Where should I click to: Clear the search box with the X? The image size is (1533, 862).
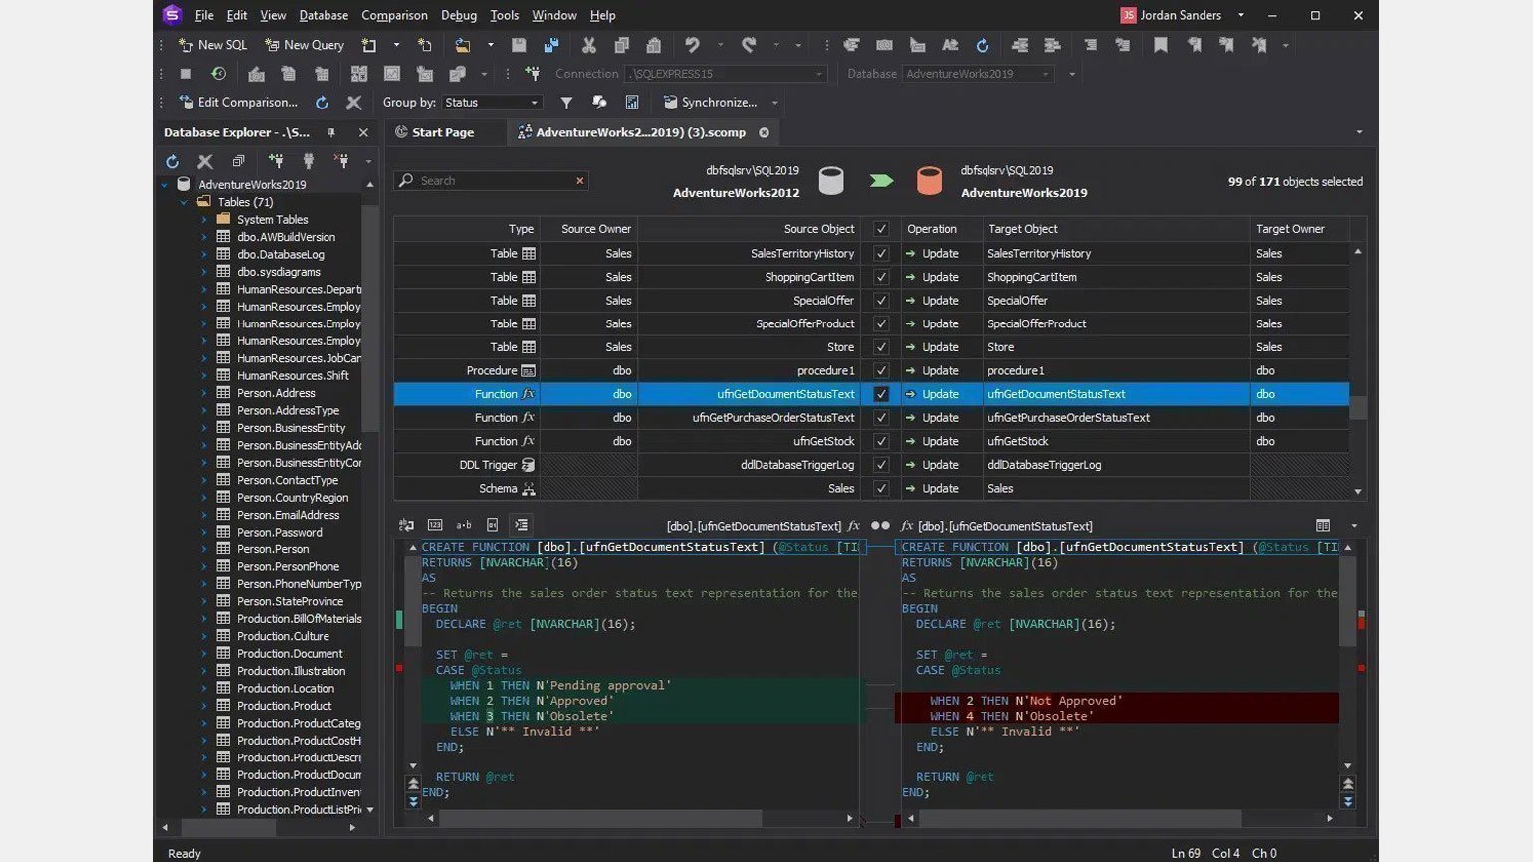[x=579, y=181]
